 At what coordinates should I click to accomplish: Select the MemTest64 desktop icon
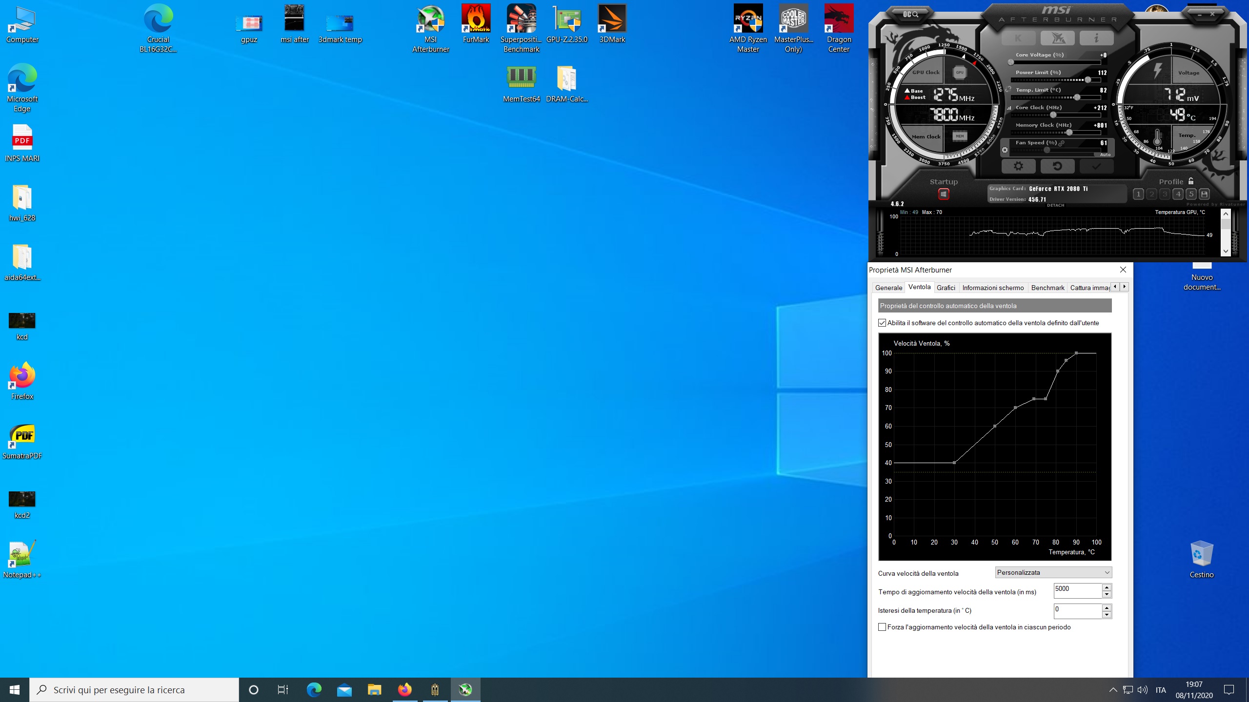522,84
